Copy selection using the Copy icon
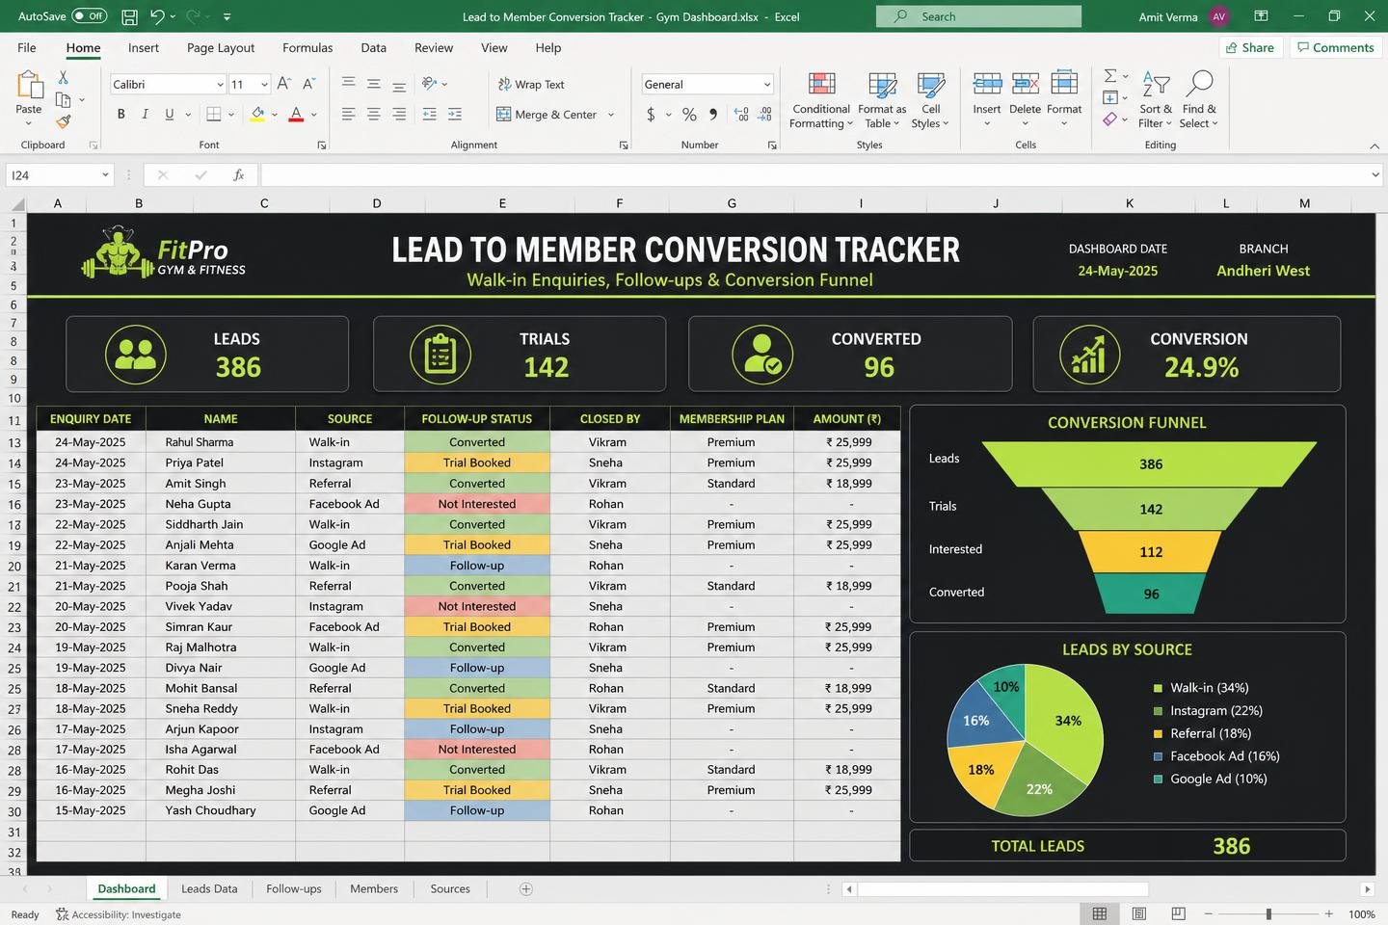The height and width of the screenshot is (925, 1388). click(x=64, y=99)
